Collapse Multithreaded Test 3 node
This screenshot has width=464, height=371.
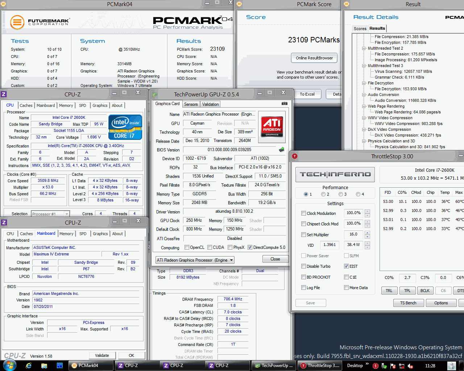tap(364, 66)
